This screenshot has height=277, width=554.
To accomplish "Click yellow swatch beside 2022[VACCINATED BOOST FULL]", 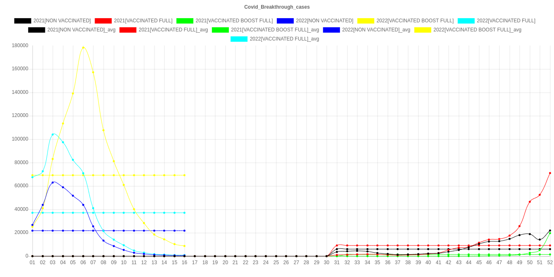I will point(366,21).
